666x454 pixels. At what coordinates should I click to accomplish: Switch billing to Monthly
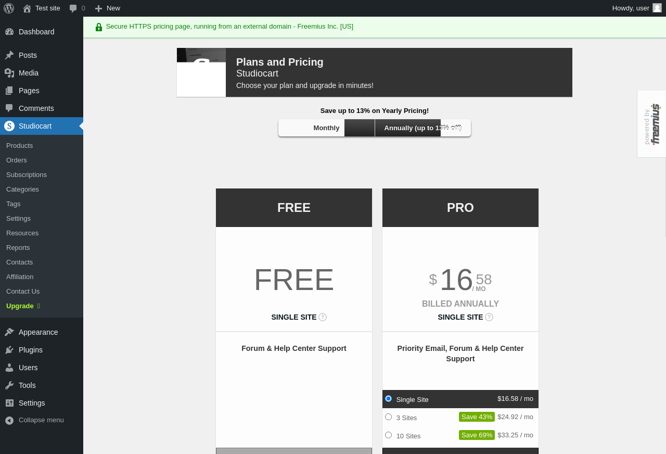326,128
